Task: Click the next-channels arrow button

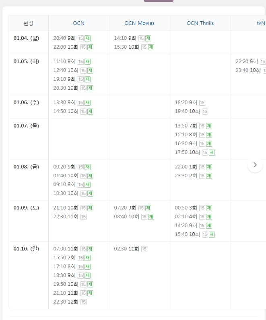Action: (x=255, y=165)
